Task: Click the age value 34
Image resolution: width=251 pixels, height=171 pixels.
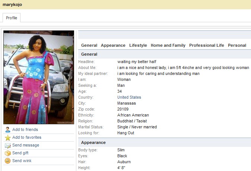Action: coord(120,91)
